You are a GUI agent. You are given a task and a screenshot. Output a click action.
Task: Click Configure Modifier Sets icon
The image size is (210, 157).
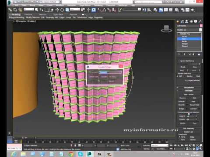(x=199, y=55)
